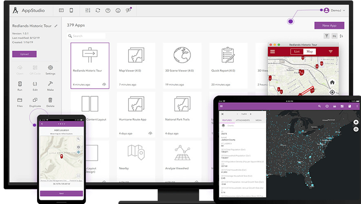The image size is (361, 204).
Task: Select the 3D Scene Viewer (4.0) app card
Action: click(x=182, y=66)
